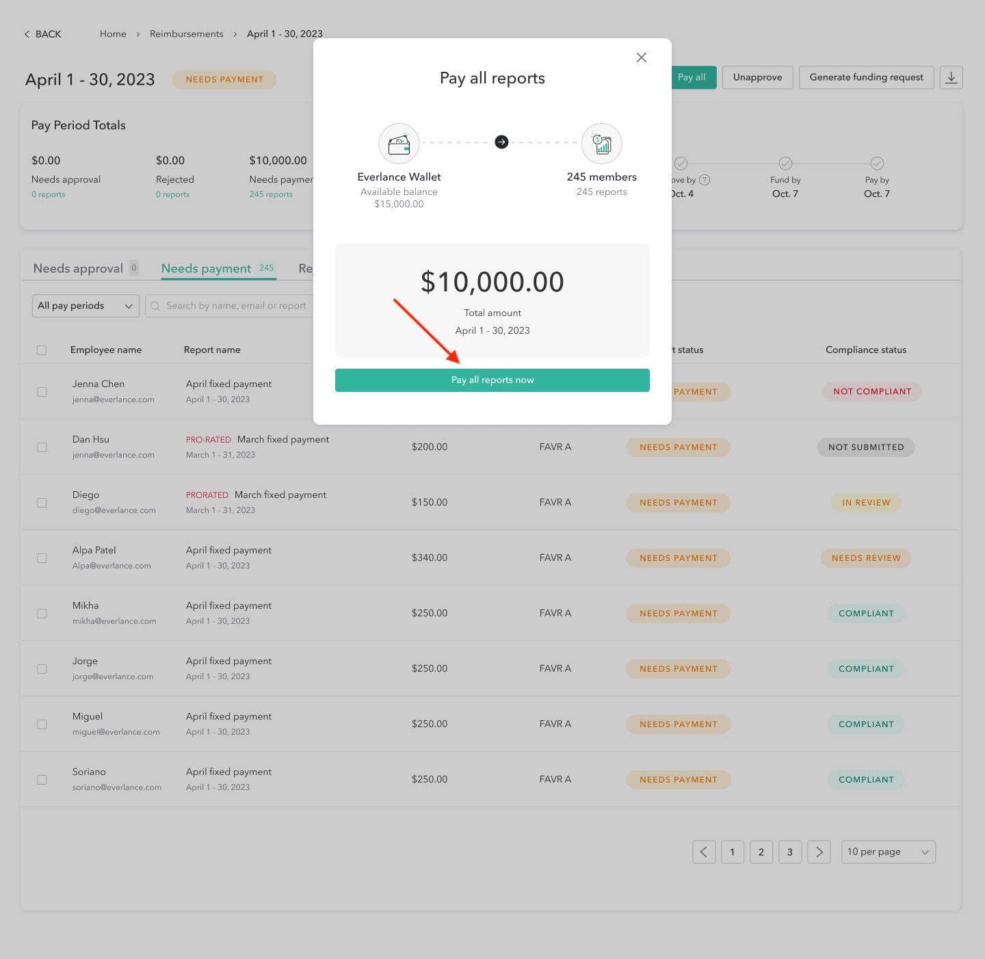Click the Pay all button
The image size is (985, 959).
(692, 77)
